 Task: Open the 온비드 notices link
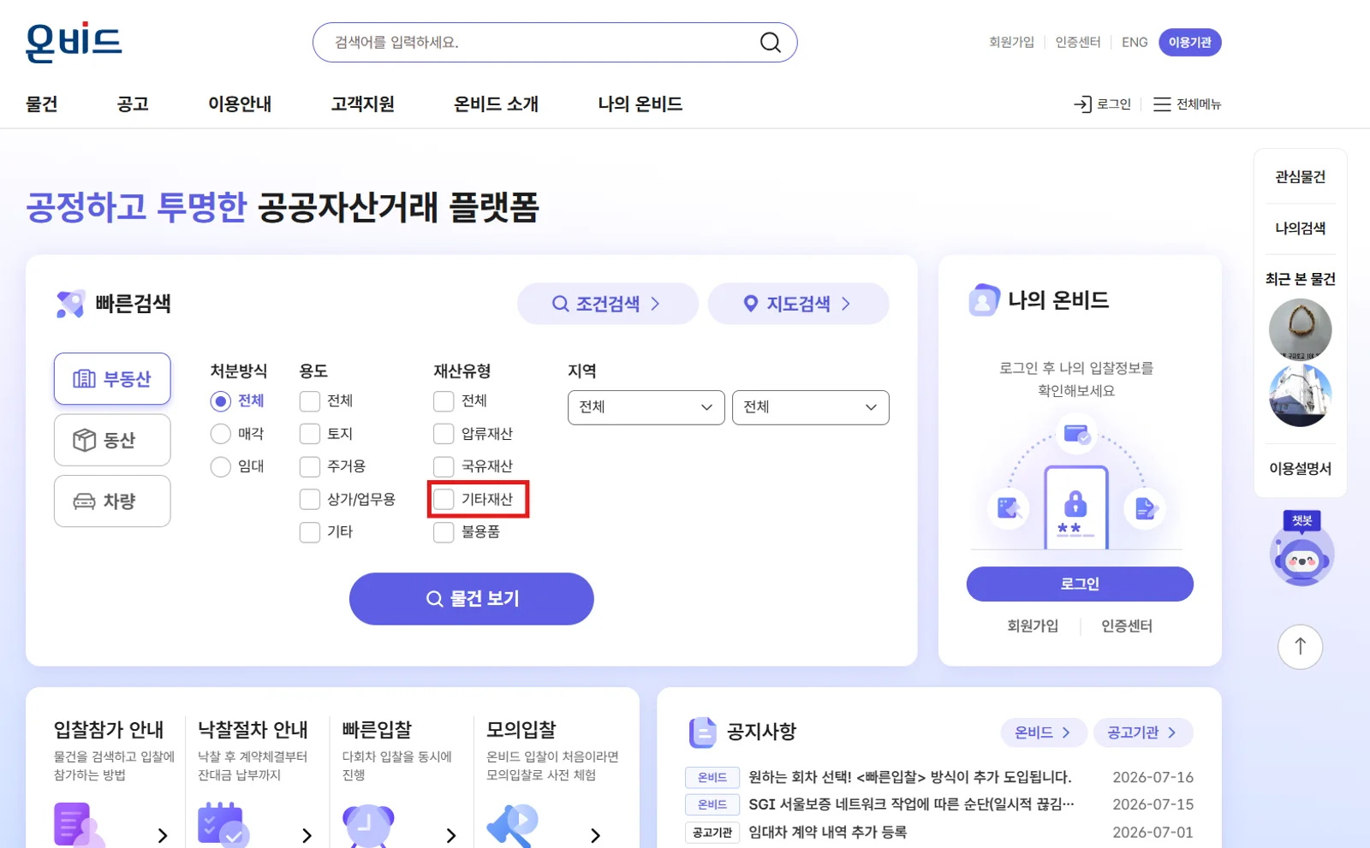tap(1044, 732)
